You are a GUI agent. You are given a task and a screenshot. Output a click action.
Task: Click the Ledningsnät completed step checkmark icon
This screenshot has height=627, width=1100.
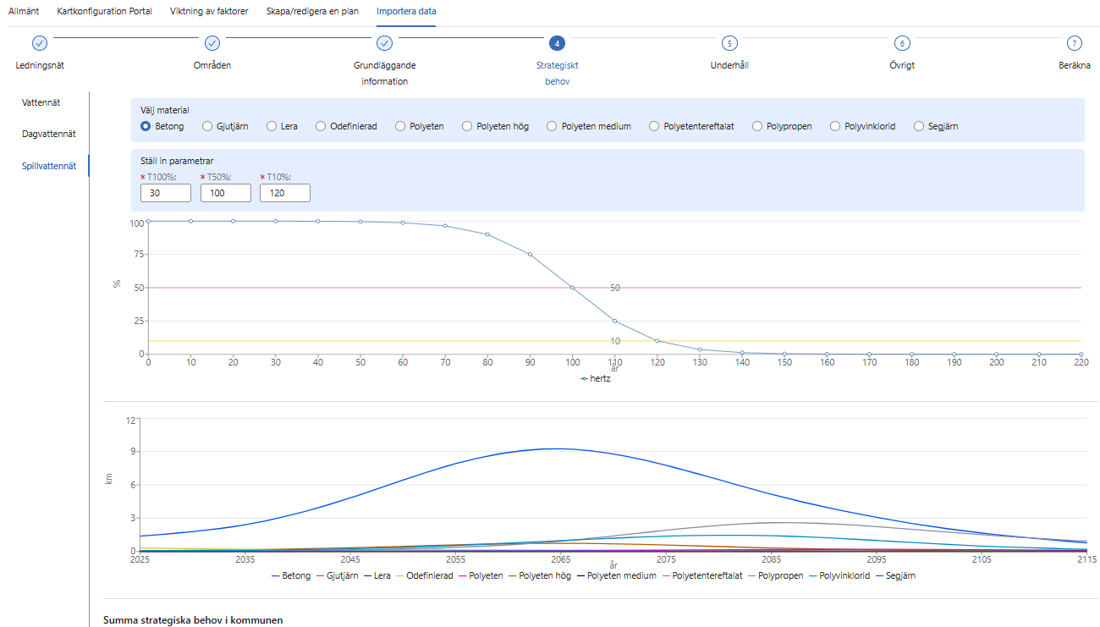[x=39, y=43]
